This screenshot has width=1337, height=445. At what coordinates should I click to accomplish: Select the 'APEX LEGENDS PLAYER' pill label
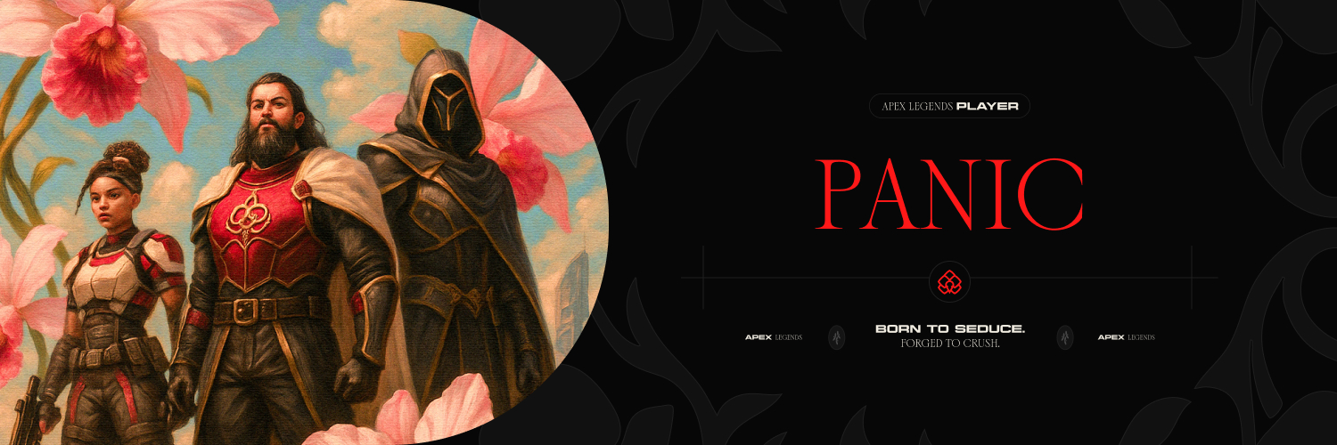pos(950,107)
